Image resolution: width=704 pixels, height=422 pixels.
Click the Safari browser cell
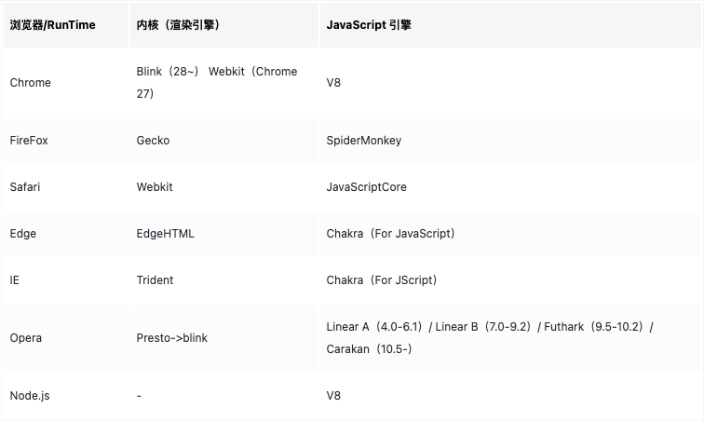25,187
